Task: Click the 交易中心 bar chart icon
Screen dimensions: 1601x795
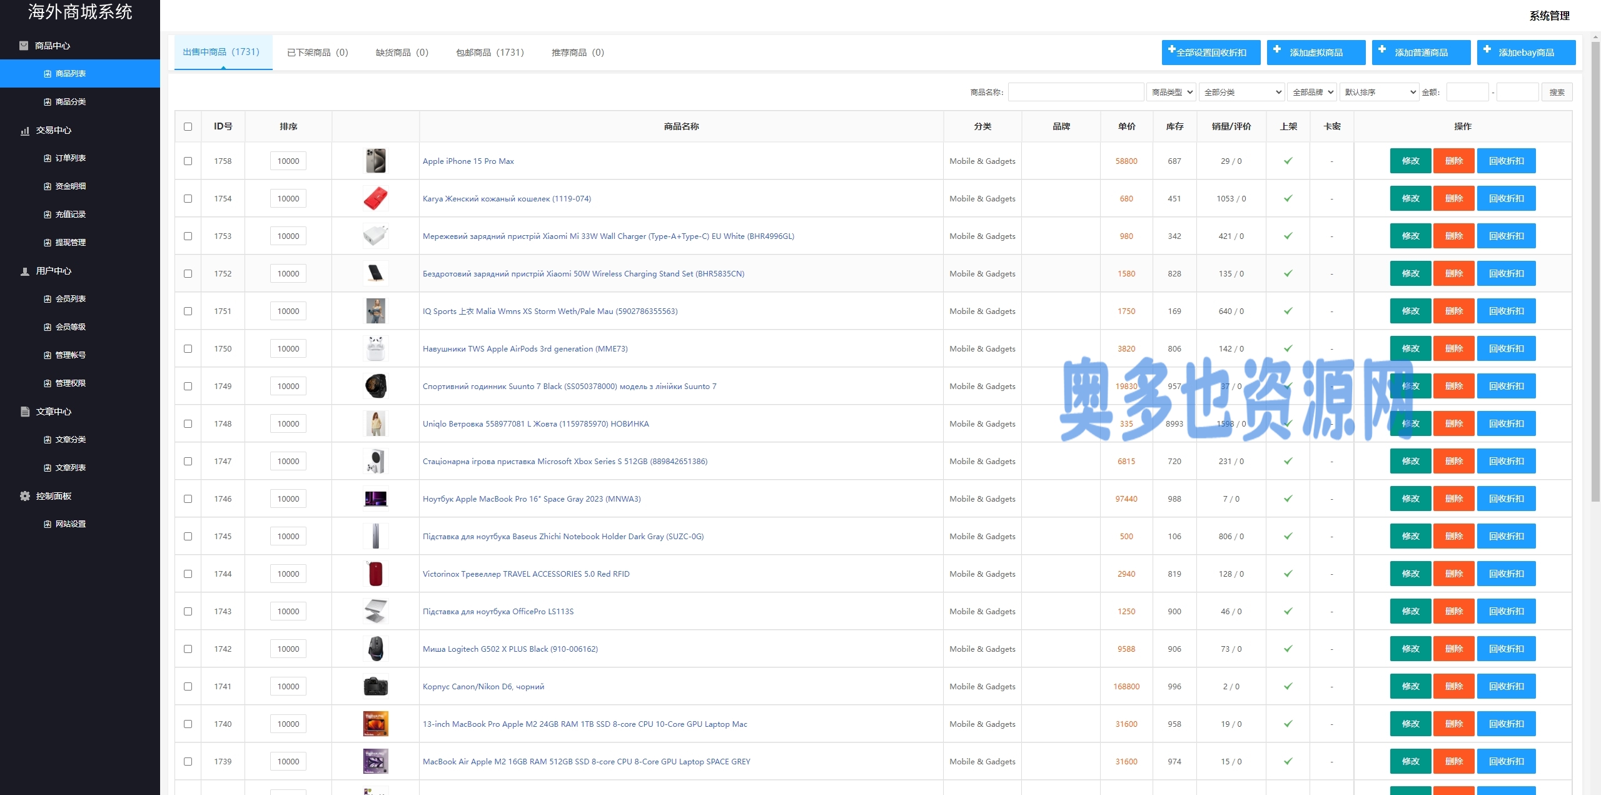Action: [25, 130]
